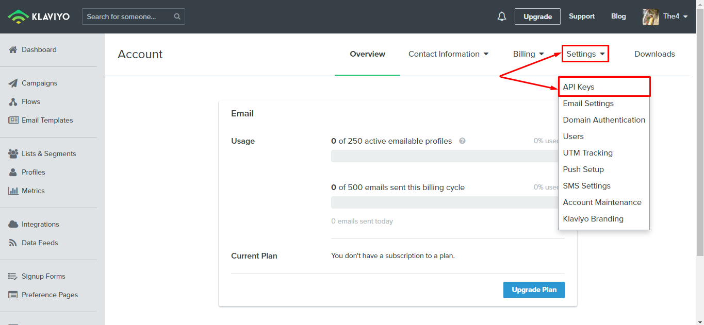
Task: Click the Profiles person icon
Action: coord(13,173)
